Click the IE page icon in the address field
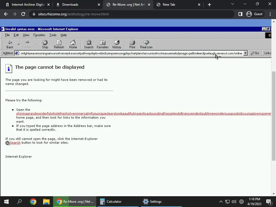276x207 pixels. [17, 53]
